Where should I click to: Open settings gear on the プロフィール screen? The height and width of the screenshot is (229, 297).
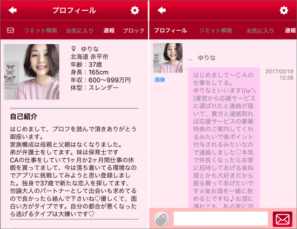(x=134, y=10)
